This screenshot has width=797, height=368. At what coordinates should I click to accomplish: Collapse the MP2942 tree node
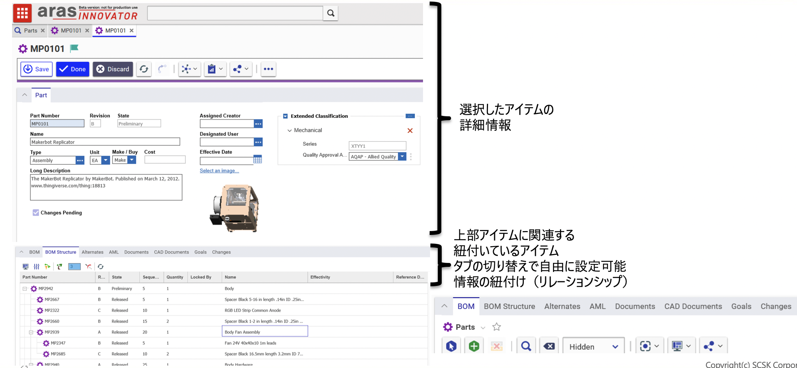[25, 289]
